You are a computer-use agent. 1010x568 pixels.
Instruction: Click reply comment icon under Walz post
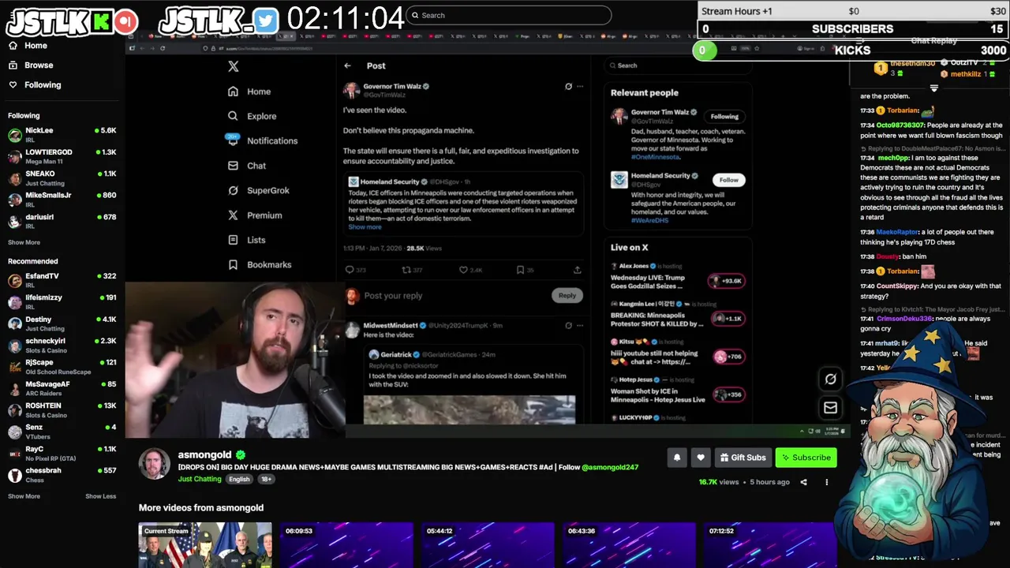[x=350, y=270]
